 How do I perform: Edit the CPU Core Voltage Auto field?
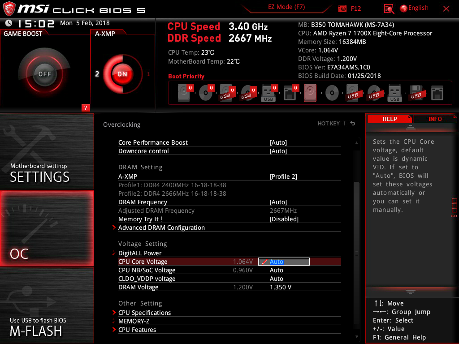click(x=284, y=262)
